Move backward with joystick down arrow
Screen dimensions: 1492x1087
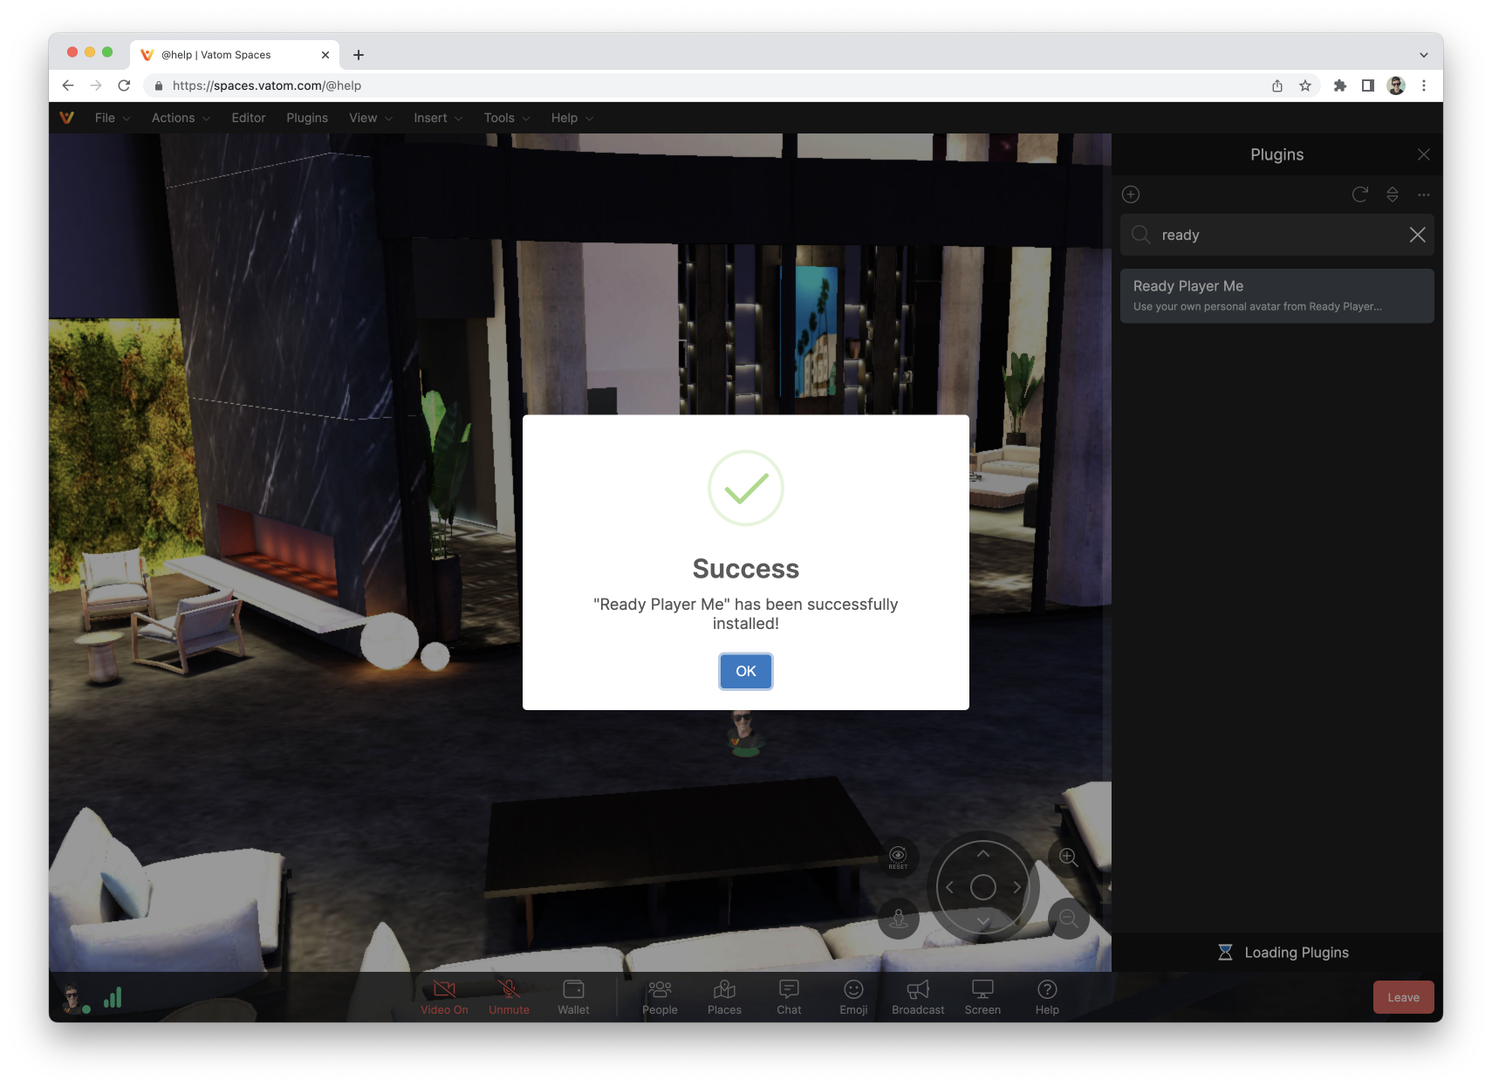983,921
